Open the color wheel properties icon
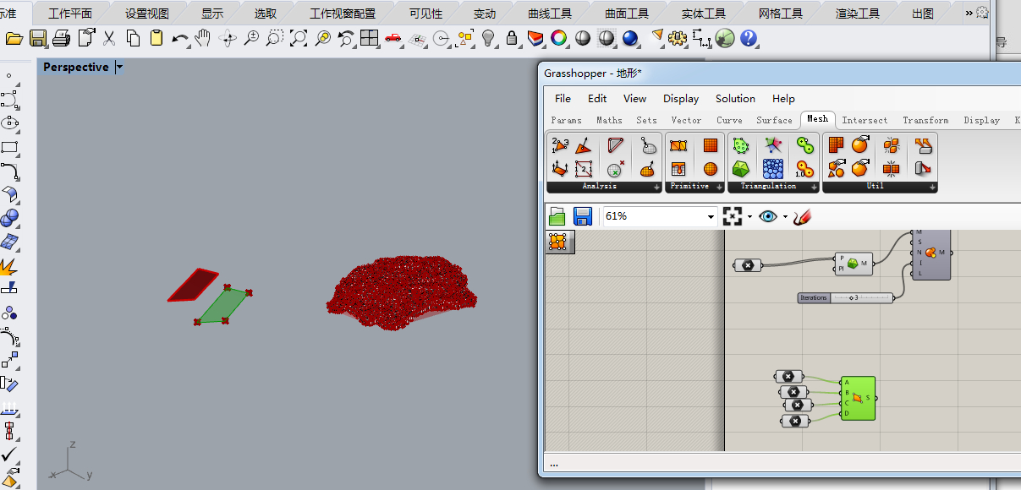The image size is (1021, 490). [x=559, y=38]
